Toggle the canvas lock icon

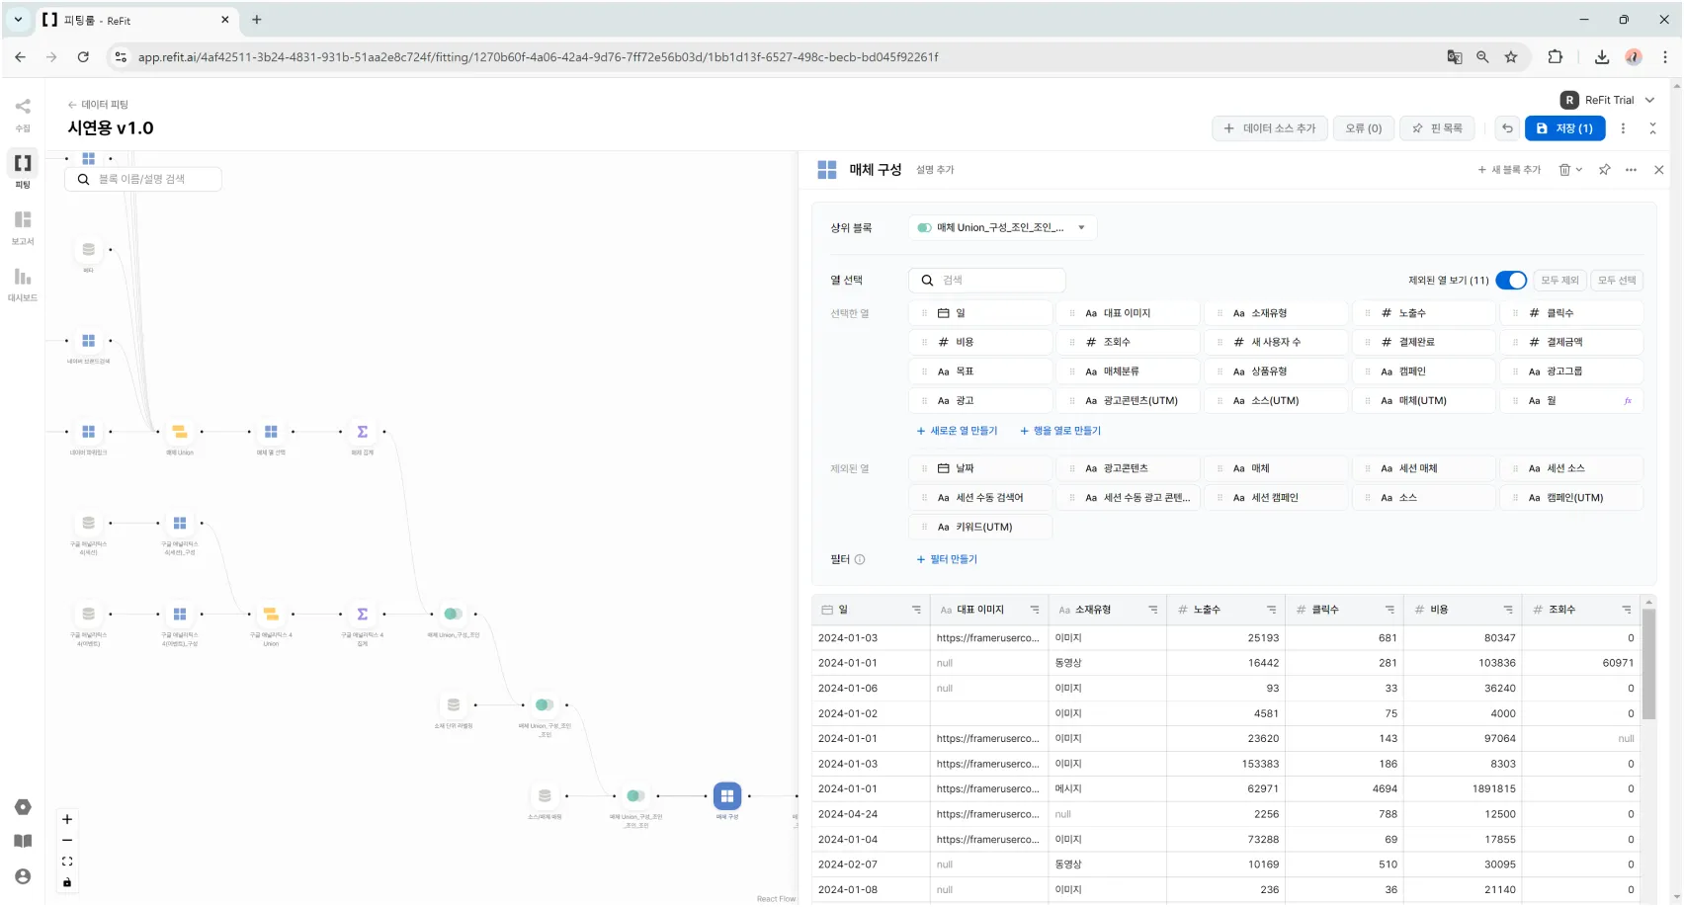click(67, 882)
